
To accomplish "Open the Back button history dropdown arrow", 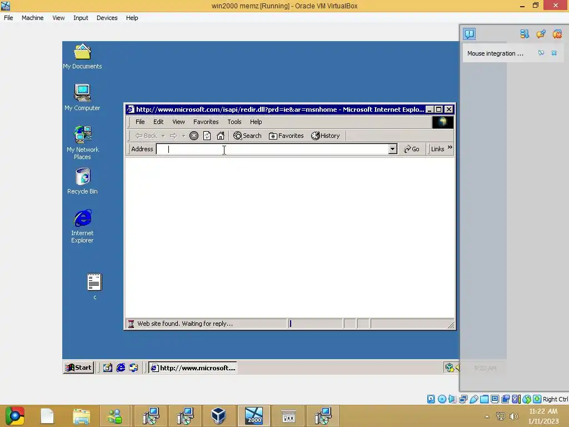I will [x=163, y=136].
